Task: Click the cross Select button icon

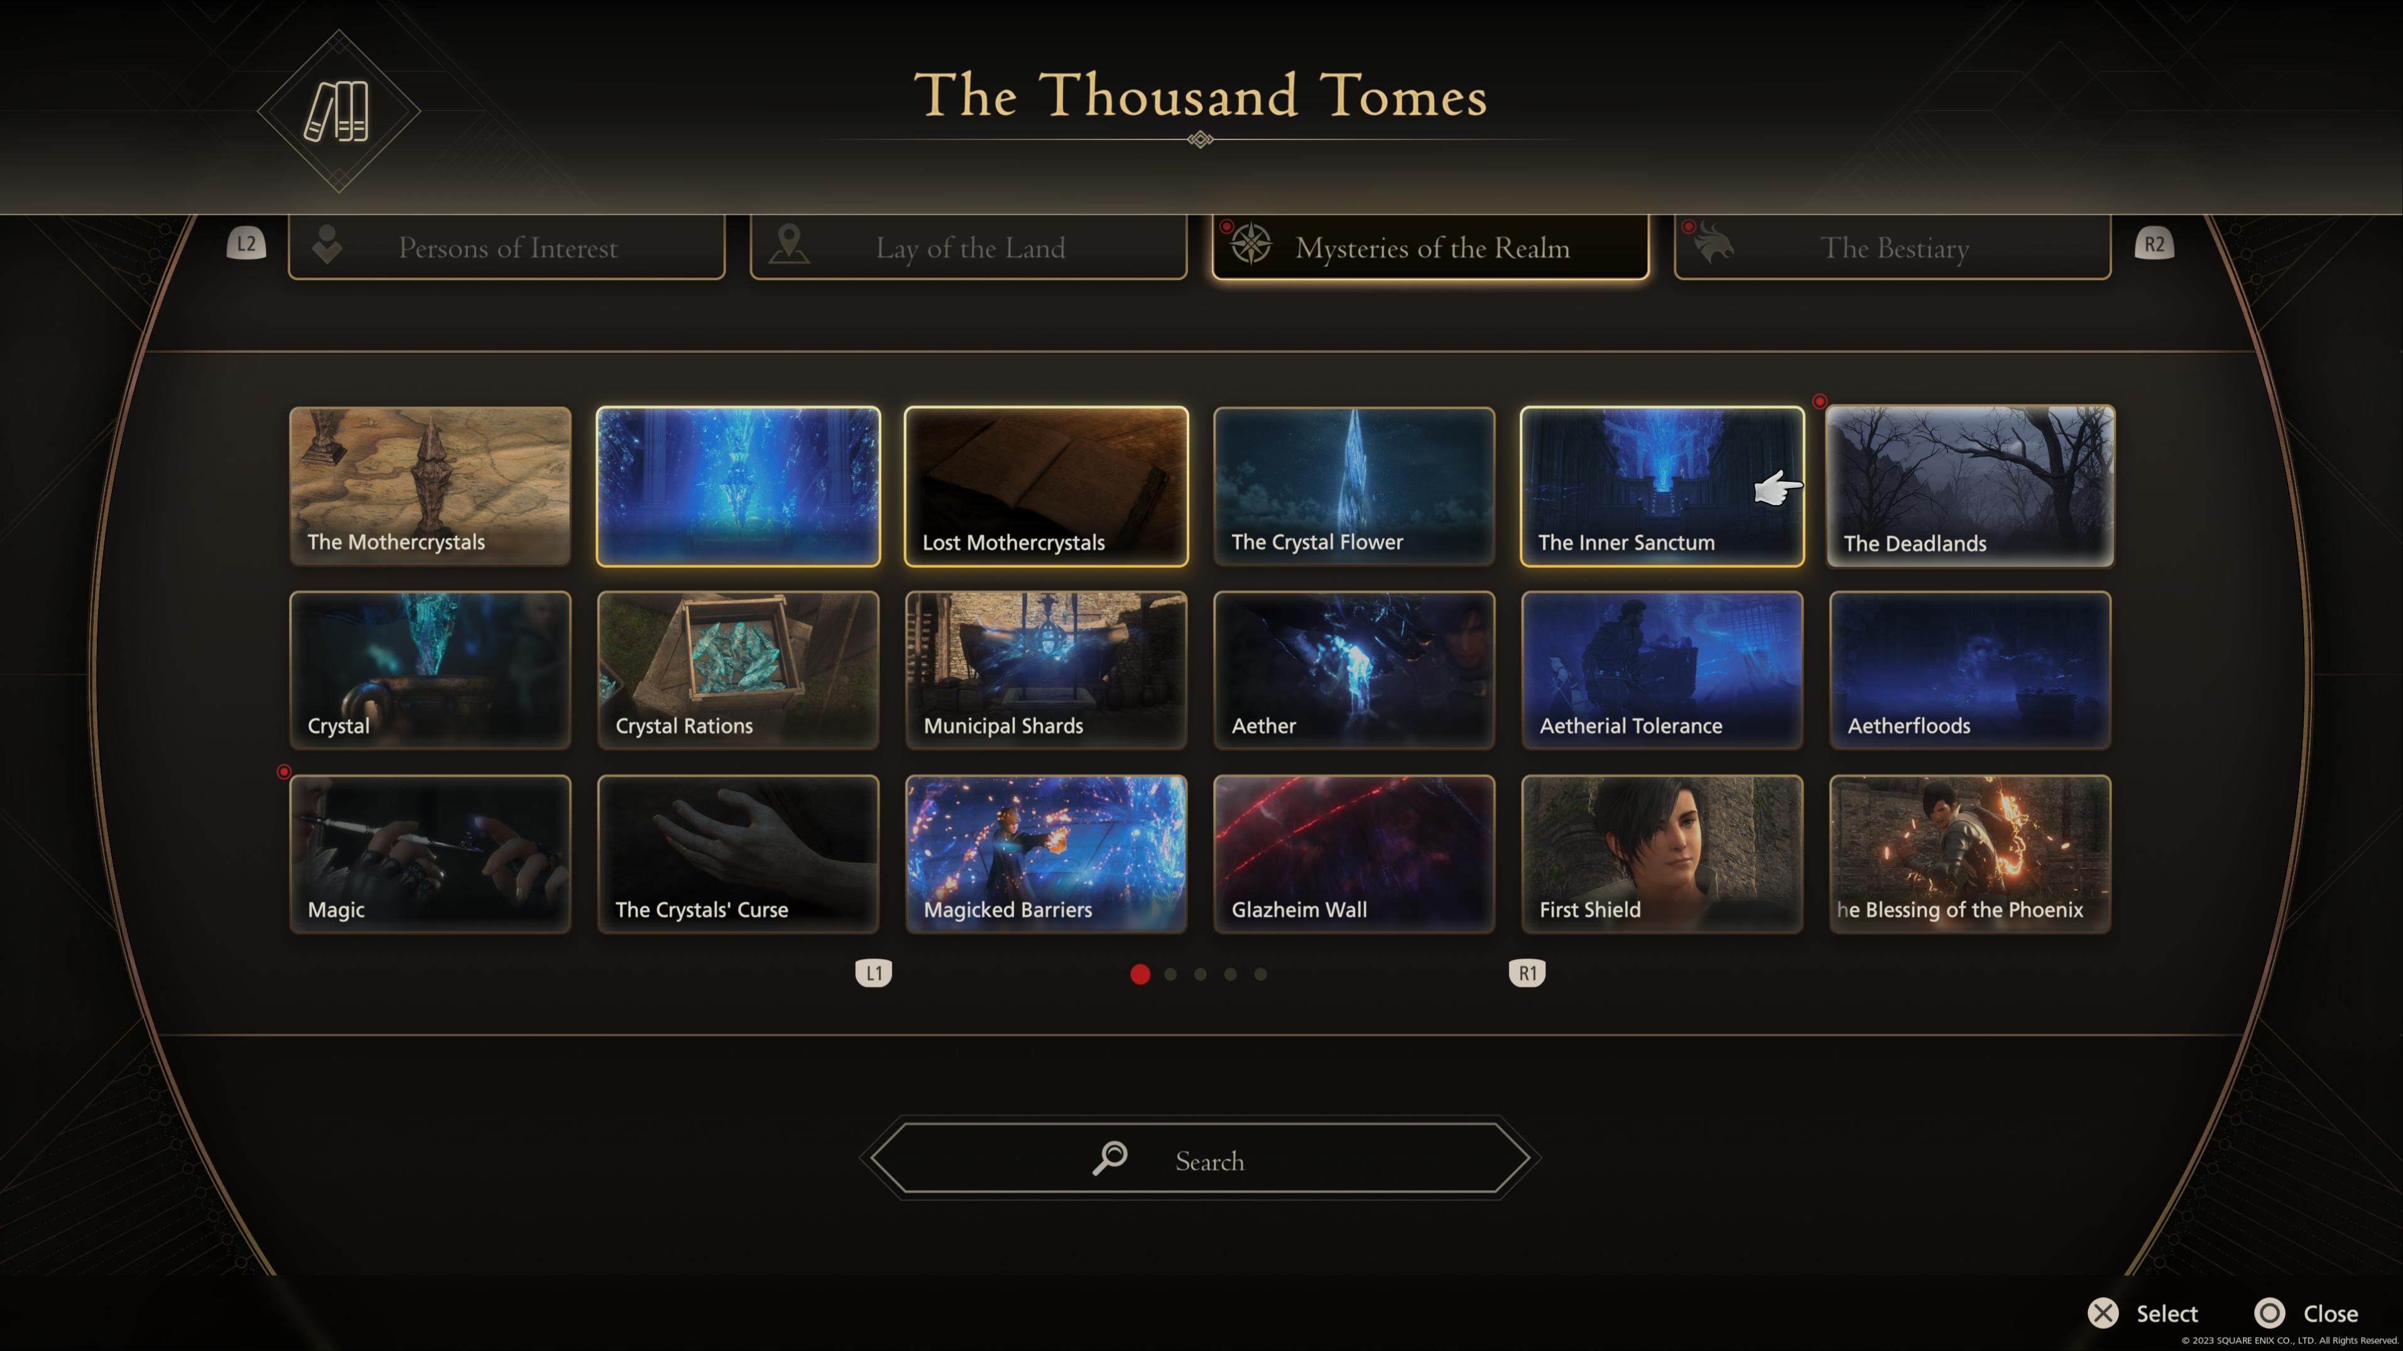Action: [2103, 1313]
